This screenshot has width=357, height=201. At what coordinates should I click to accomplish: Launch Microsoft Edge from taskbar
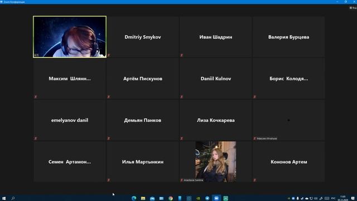point(134,198)
